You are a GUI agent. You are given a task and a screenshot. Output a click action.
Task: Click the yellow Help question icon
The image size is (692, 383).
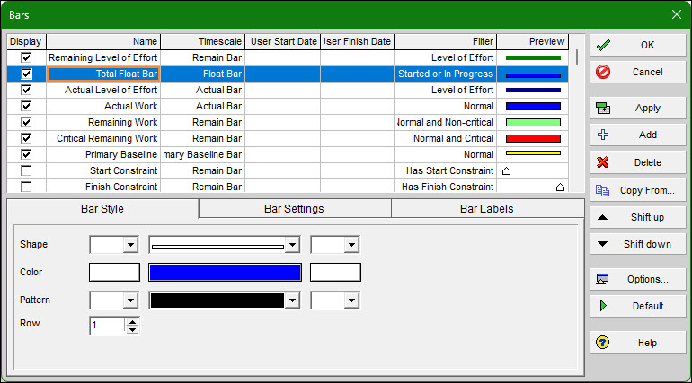pyautogui.click(x=602, y=343)
